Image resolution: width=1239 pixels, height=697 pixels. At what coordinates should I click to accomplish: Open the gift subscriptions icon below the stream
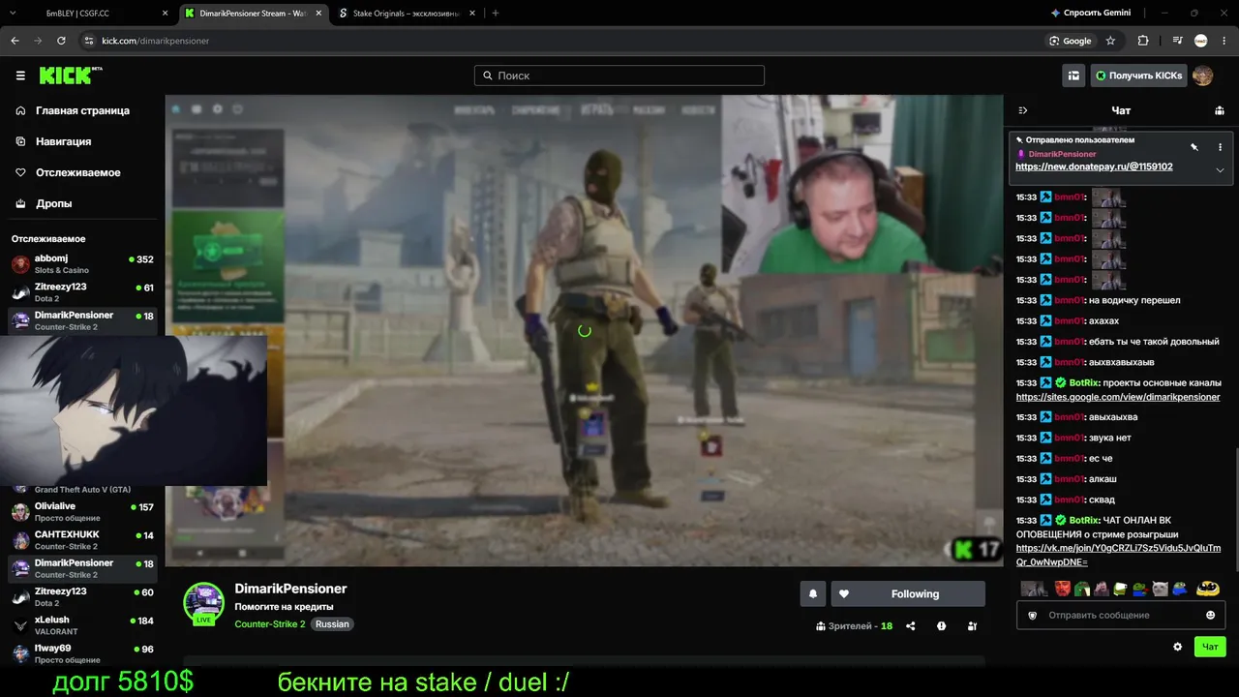click(972, 626)
